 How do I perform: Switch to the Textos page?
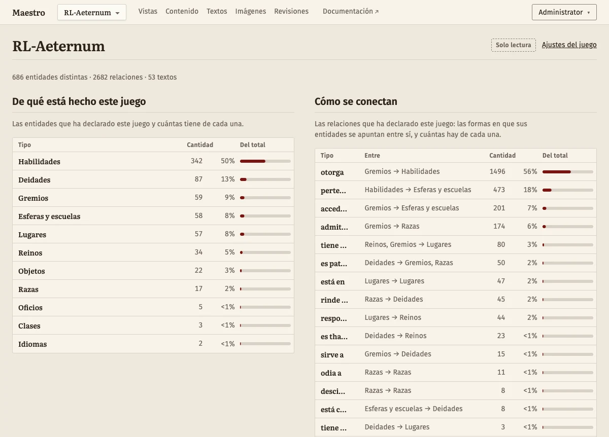(x=217, y=11)
